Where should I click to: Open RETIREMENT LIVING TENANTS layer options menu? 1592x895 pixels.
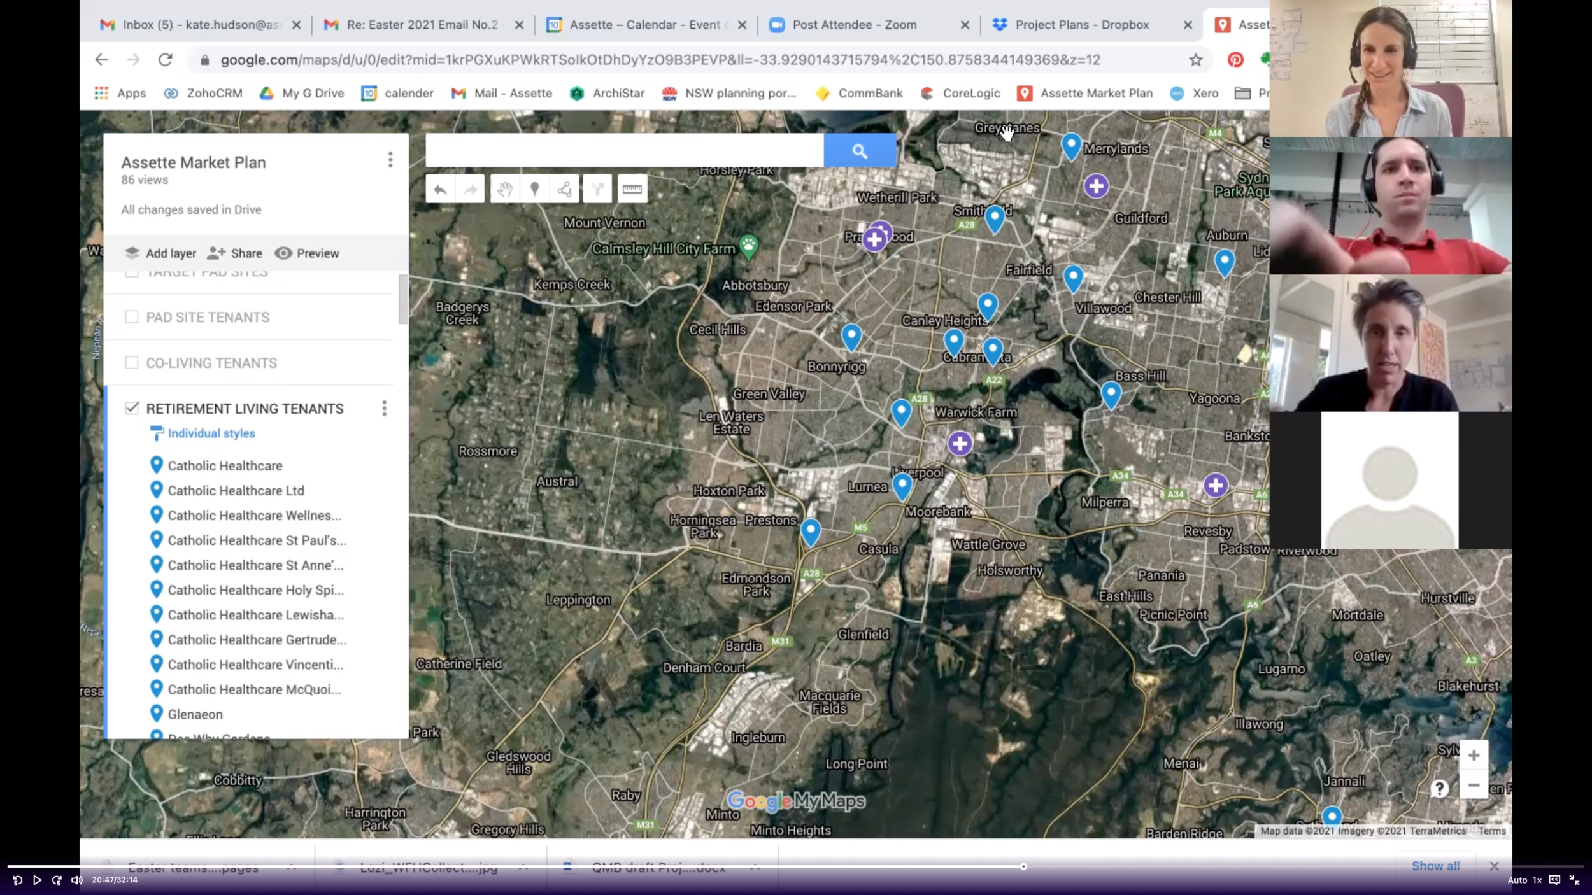coord(384,409)
